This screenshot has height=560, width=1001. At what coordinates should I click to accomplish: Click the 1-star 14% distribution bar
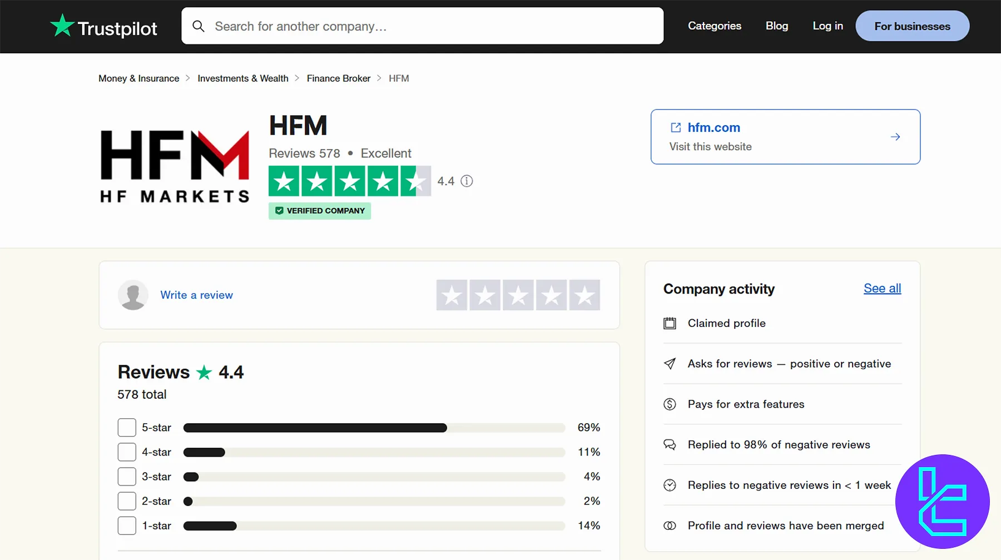374,526
